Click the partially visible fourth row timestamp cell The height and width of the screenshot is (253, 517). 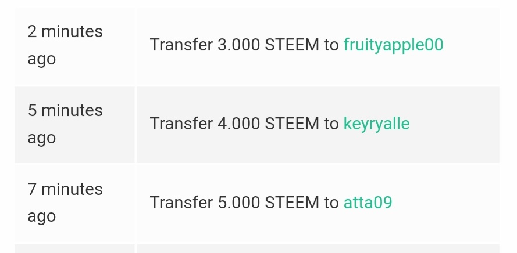click(74, 249)
